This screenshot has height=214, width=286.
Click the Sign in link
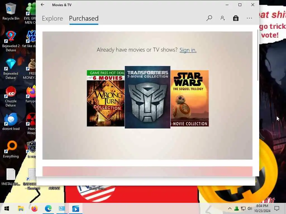[188, 50]
